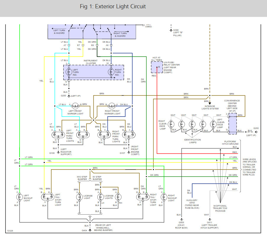This screenshot has height=241, width=267.
Task: Click the 'RIGHT TURN & HAZARD' label
Action: (120, 35)
